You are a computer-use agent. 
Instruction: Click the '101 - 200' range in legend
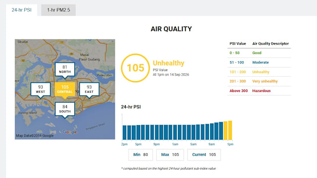238,72
